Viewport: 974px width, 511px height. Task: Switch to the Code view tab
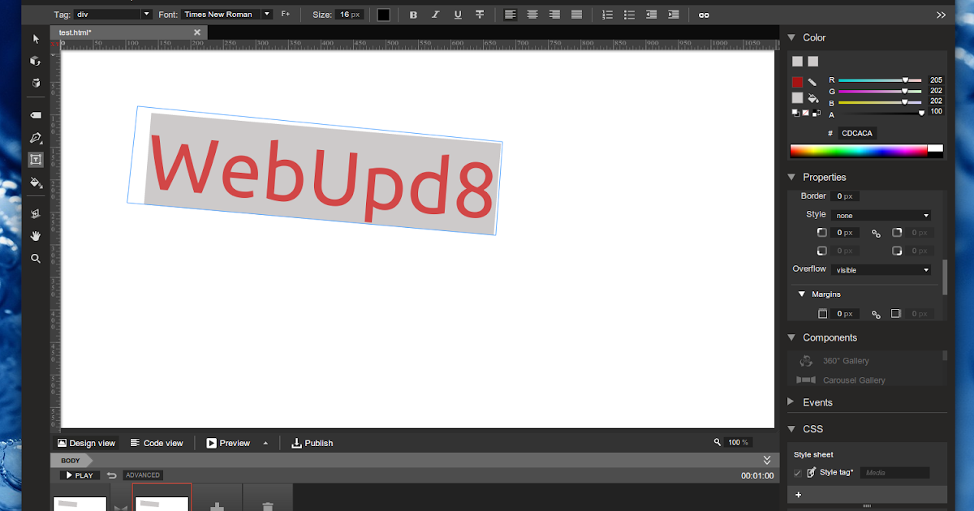click(x=157, y=443)
